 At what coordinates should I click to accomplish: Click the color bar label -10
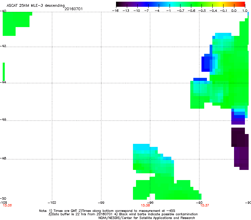[137, 11]
